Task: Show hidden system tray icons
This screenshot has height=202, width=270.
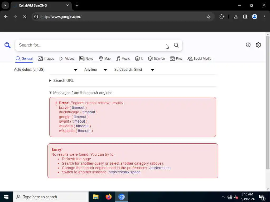Action: pyautogui.click(x=223, y=197)
